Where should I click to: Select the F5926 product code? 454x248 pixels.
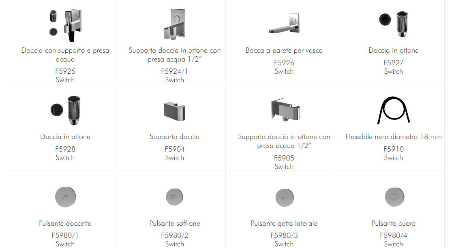(x=284, y=63)
